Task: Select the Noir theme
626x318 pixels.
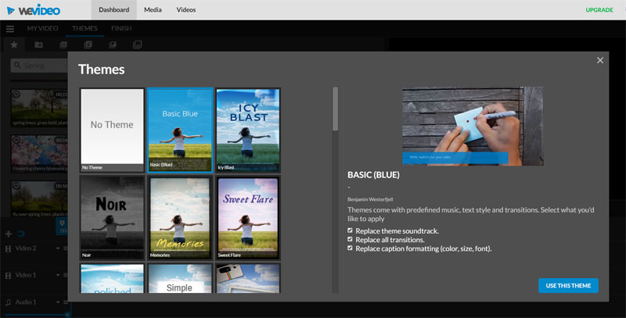Action: 112,217
